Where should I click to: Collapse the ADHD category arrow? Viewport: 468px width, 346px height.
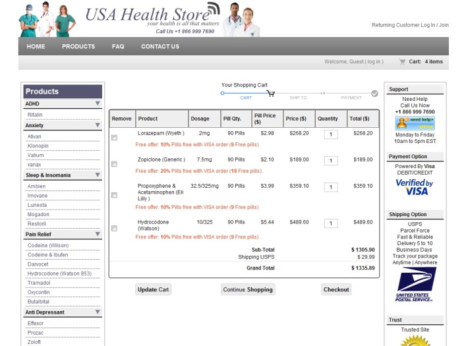98,103
